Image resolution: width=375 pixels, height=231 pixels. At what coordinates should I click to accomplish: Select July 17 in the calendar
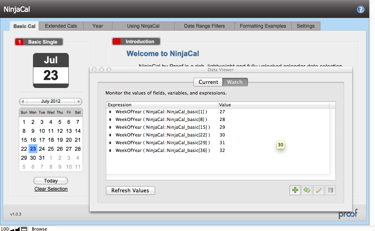pos(42,140)
